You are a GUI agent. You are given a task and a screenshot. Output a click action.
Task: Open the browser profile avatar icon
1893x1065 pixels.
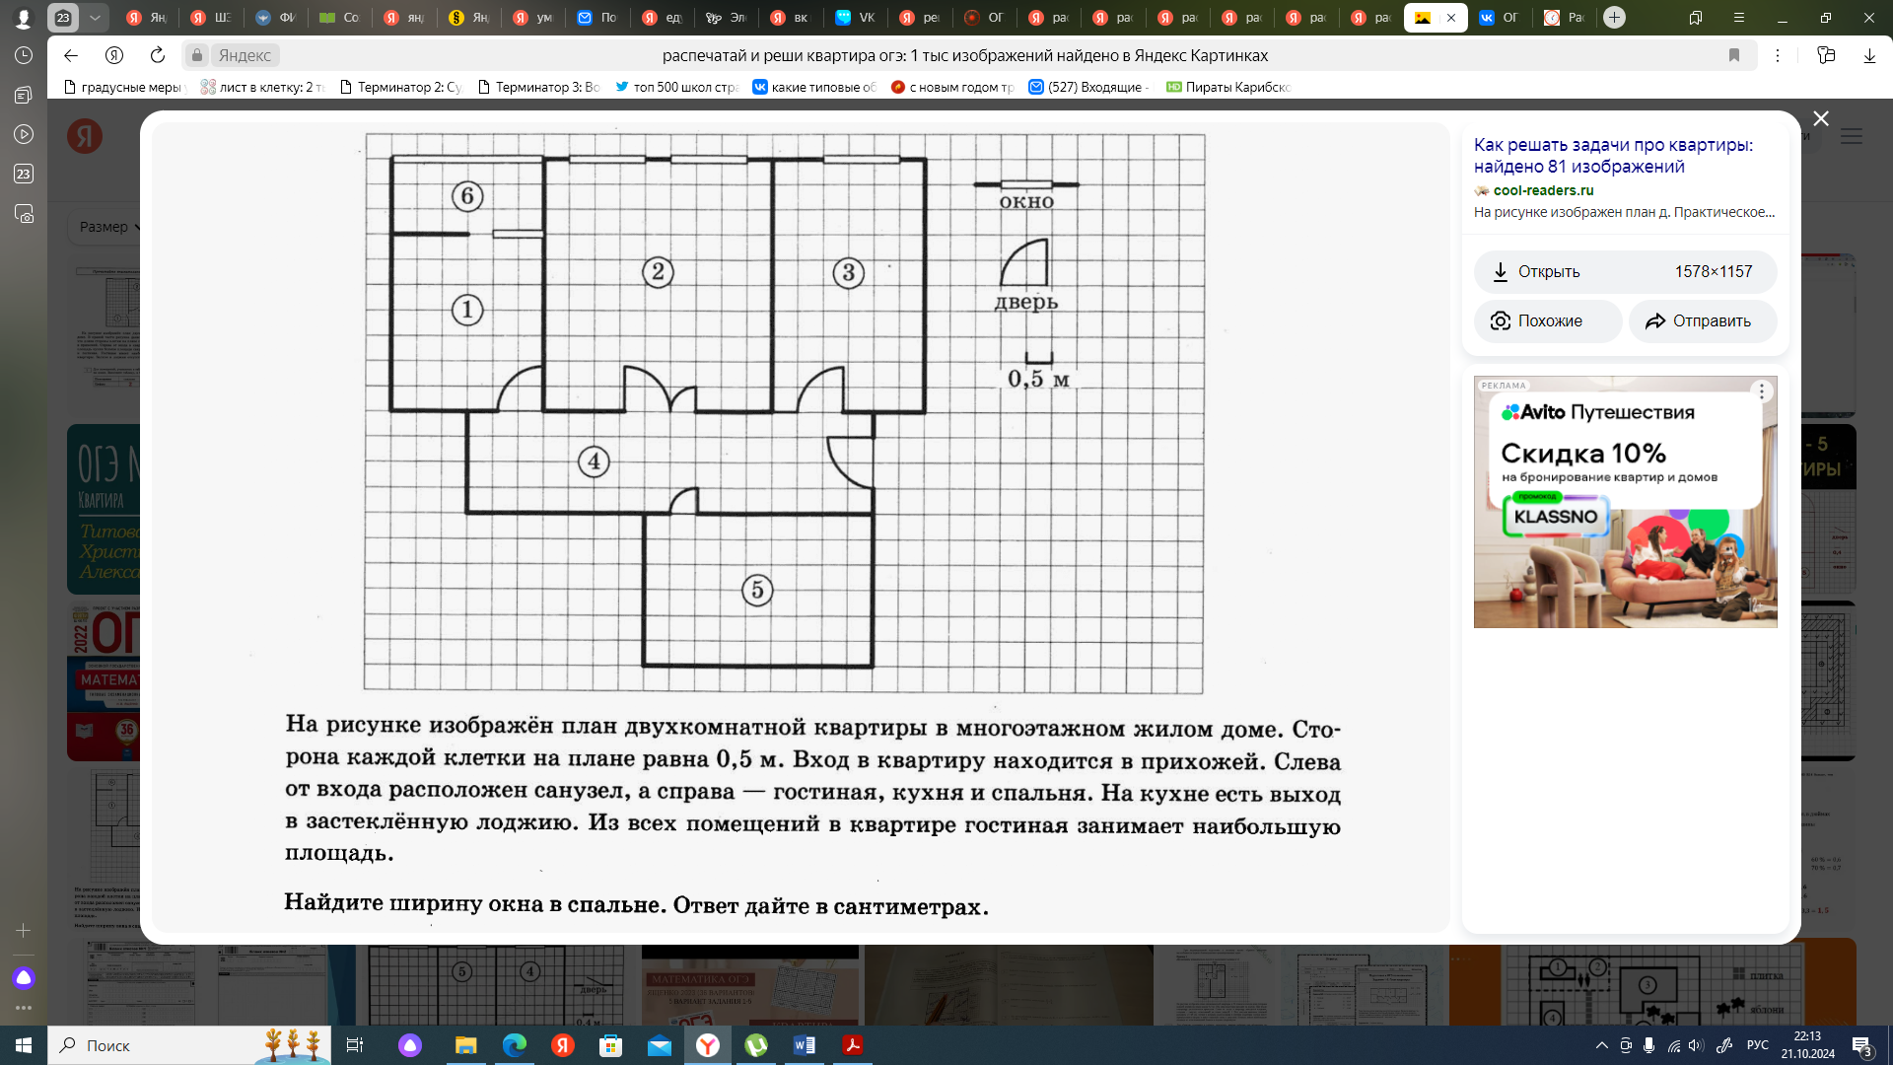[24, 17]
